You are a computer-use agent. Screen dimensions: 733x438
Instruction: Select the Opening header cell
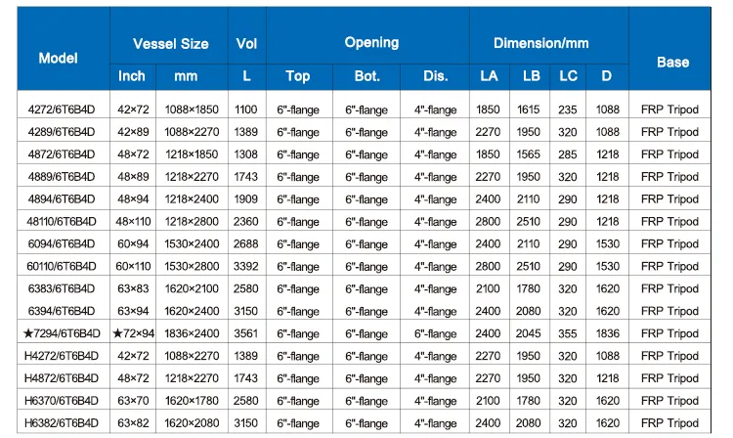coord(371,43)
